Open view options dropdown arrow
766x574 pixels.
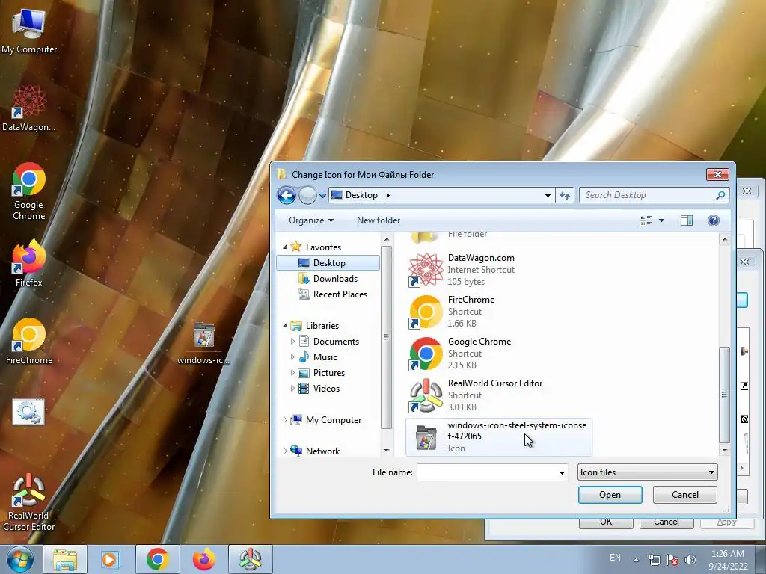point(661,220)
